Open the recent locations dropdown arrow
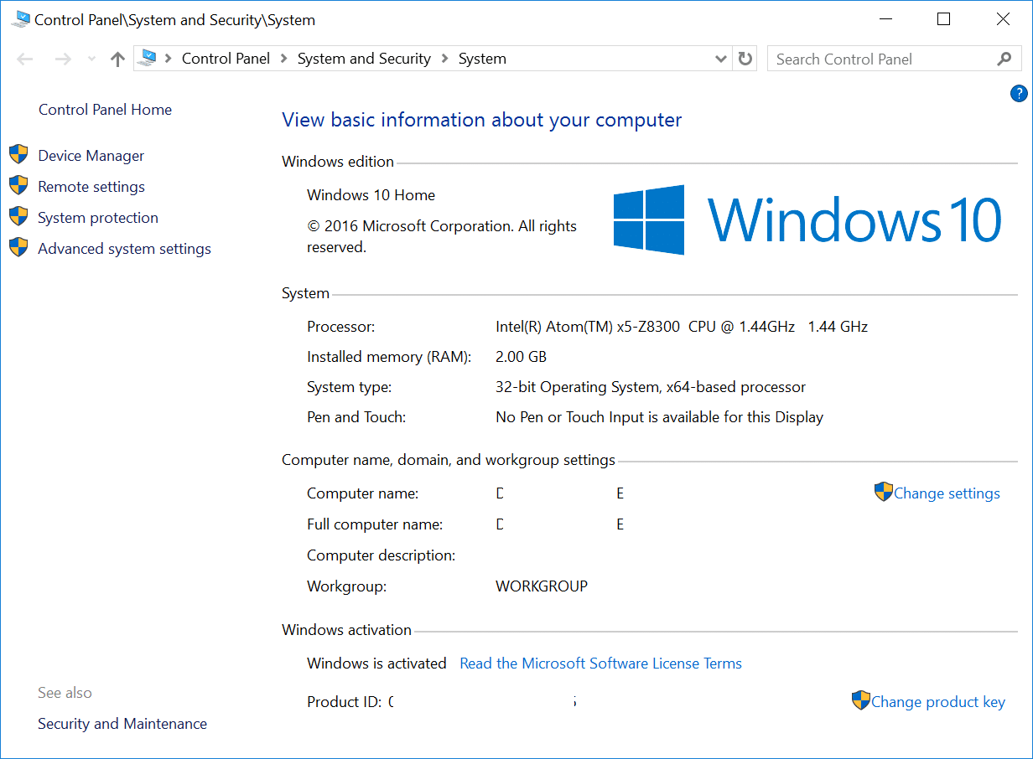1033x759 pixels. (91, 59)
